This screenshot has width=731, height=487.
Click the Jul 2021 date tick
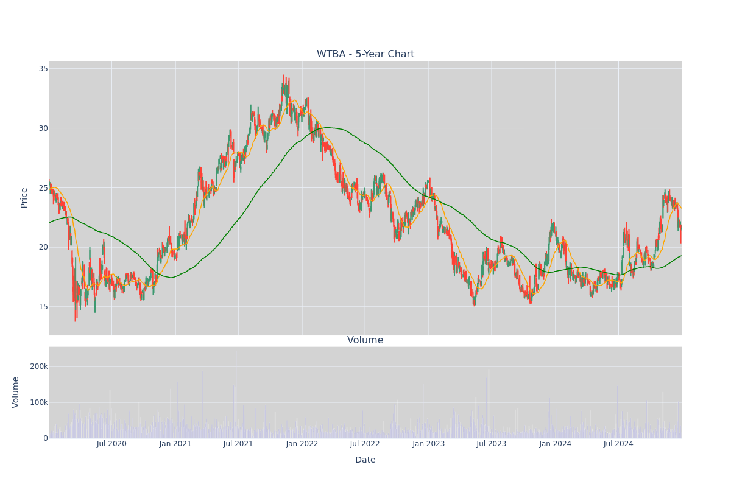238,444
